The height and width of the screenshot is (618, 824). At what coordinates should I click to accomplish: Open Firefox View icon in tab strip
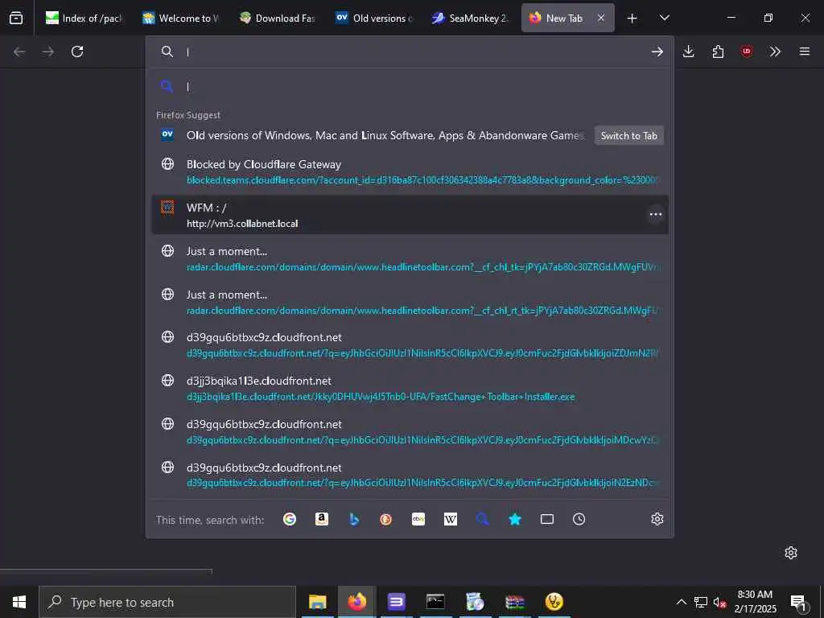click(x=16, y=18)
